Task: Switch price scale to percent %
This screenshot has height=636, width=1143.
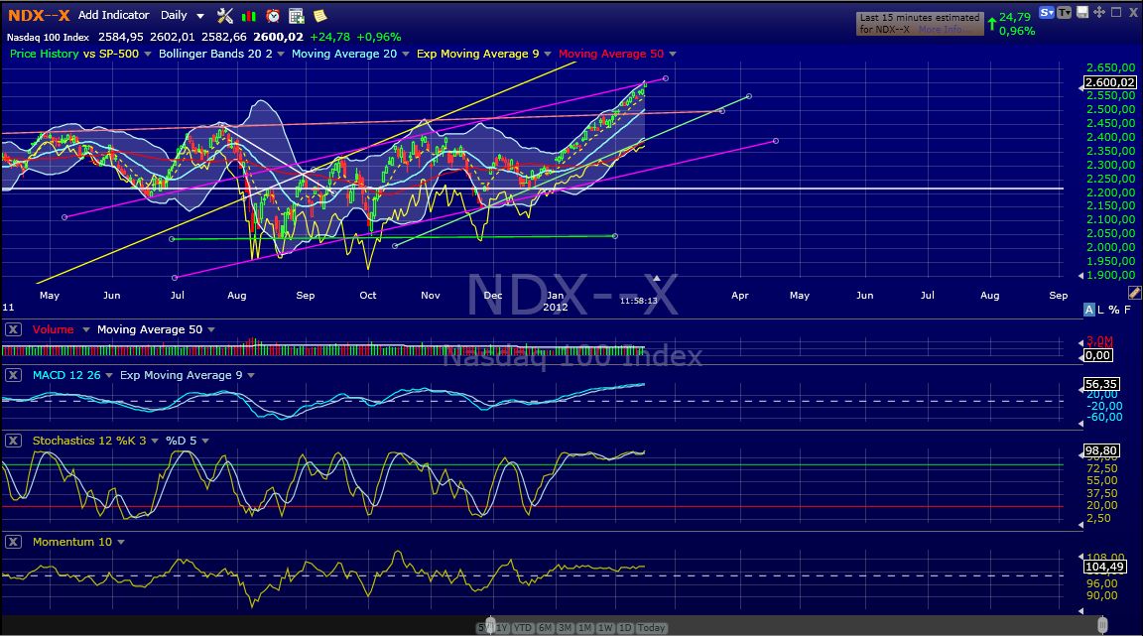Action: (x=1114, y=310)
